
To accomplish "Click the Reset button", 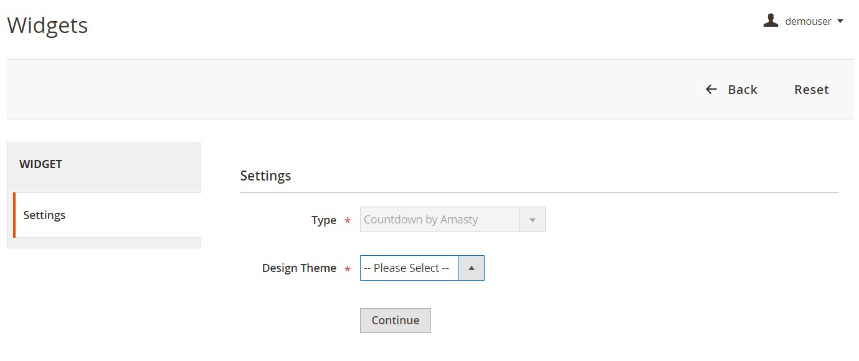I will tap(811, 90).
